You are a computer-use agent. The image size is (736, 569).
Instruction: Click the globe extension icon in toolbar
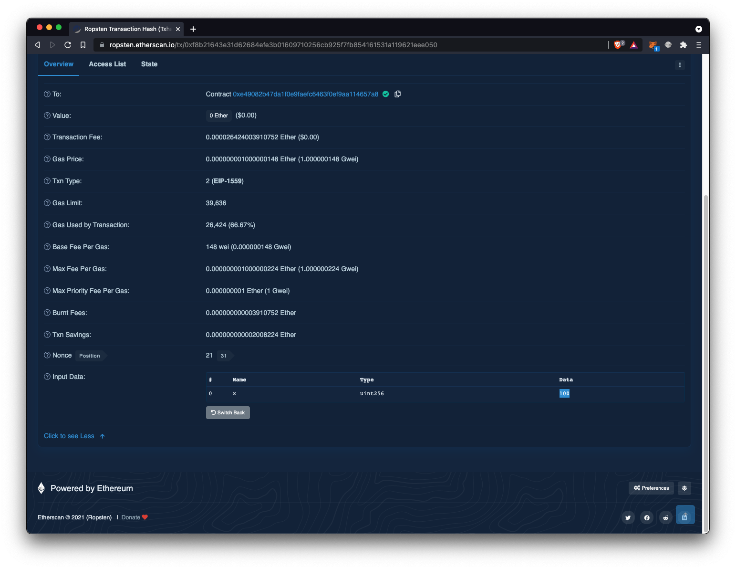pos(668,45)
